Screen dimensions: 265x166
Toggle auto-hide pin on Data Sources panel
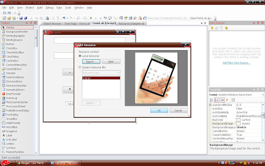[258, 23]
